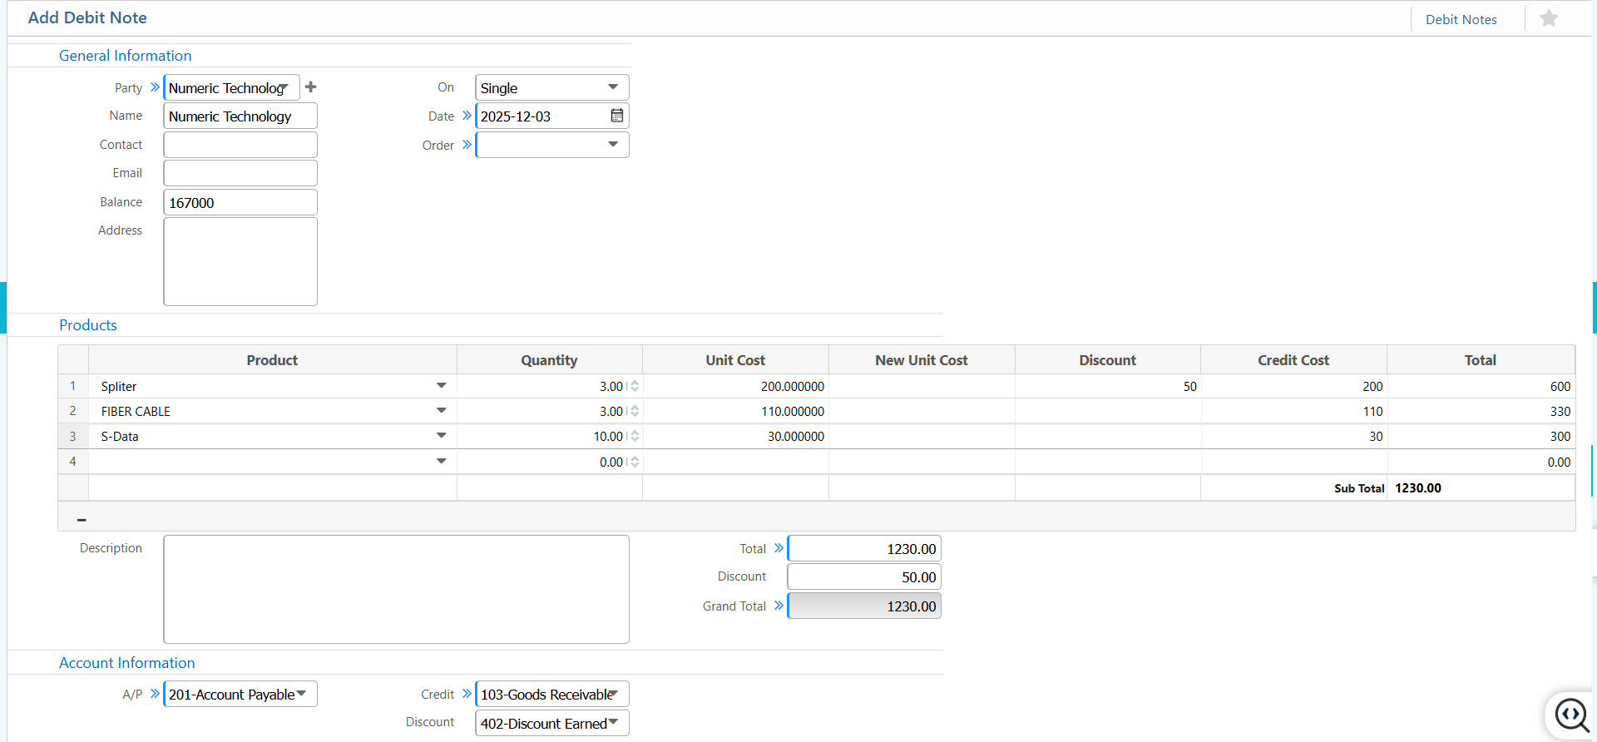Open the Debit Notes list link
The height and width of the screenshot is (742, 1597).
(x=1461, y=19)
